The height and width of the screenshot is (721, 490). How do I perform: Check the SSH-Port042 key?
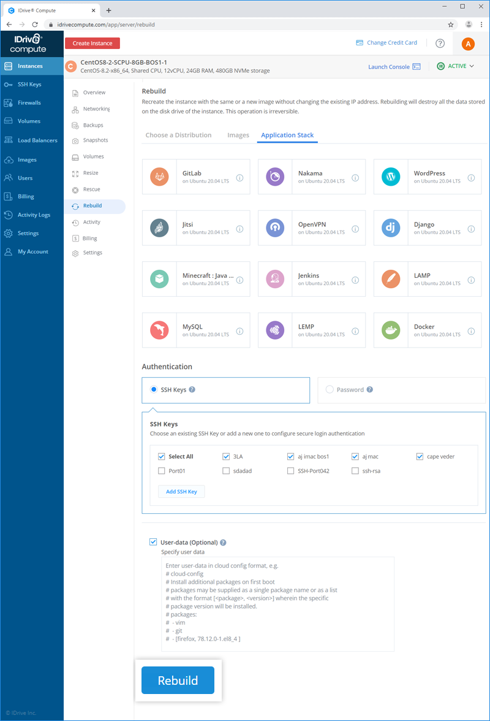pos(290,471)
